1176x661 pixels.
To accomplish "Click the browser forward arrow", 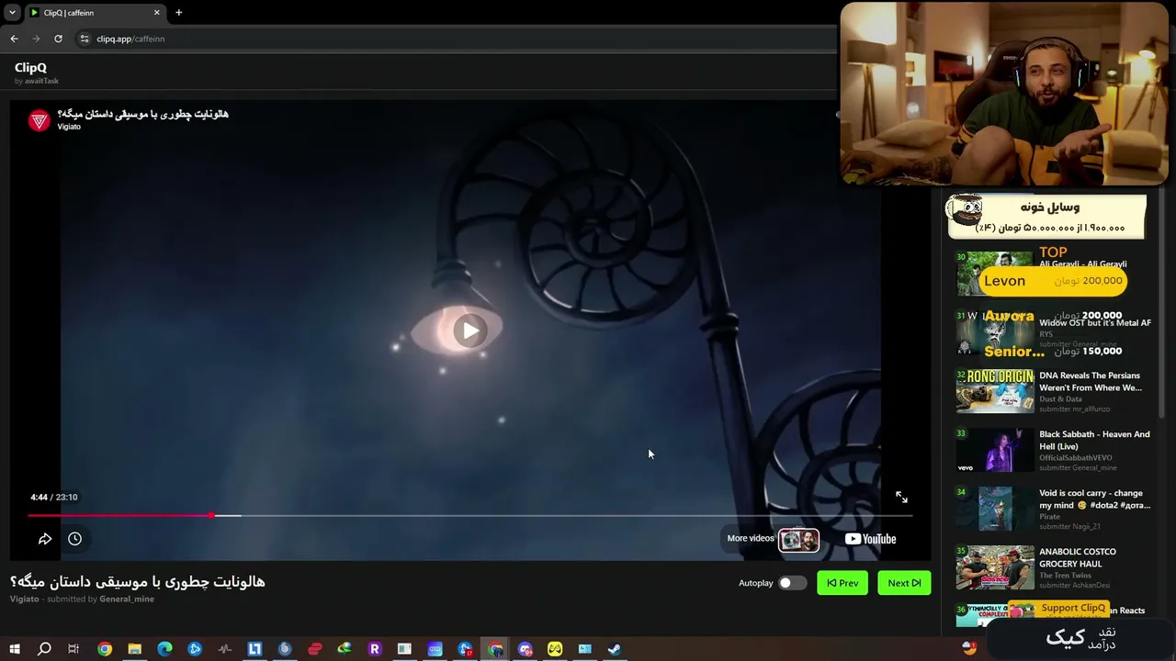I will click(36, 39).
